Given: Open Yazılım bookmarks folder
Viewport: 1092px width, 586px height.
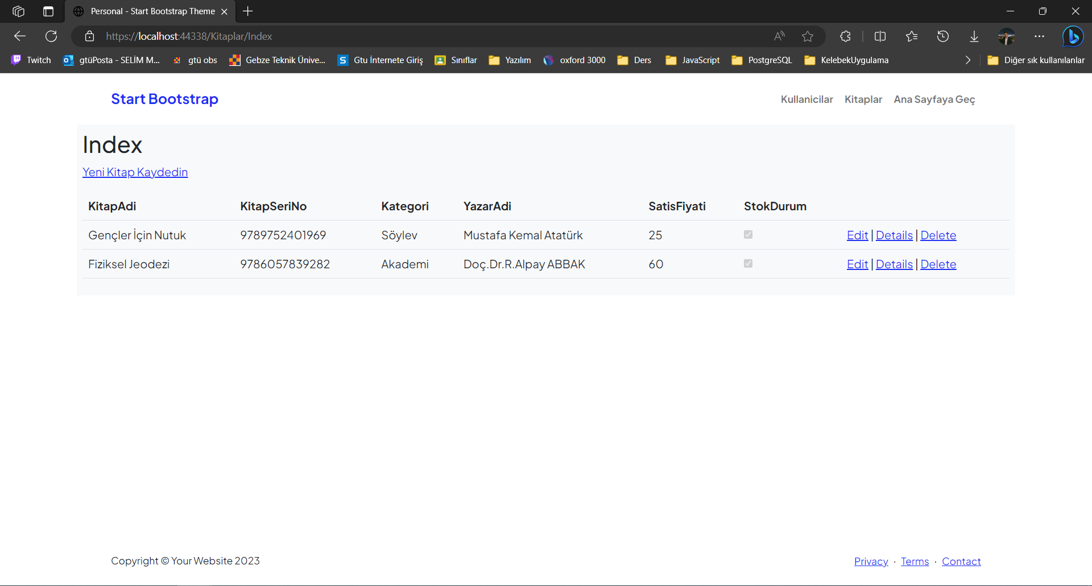Looking at the screenshot, I should (x=510, y=60).
